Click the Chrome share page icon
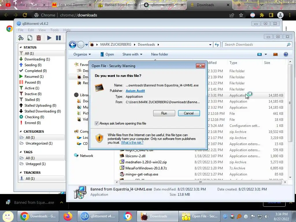The width and height of the screenshot is (296, 222). (x=232, y=15)
